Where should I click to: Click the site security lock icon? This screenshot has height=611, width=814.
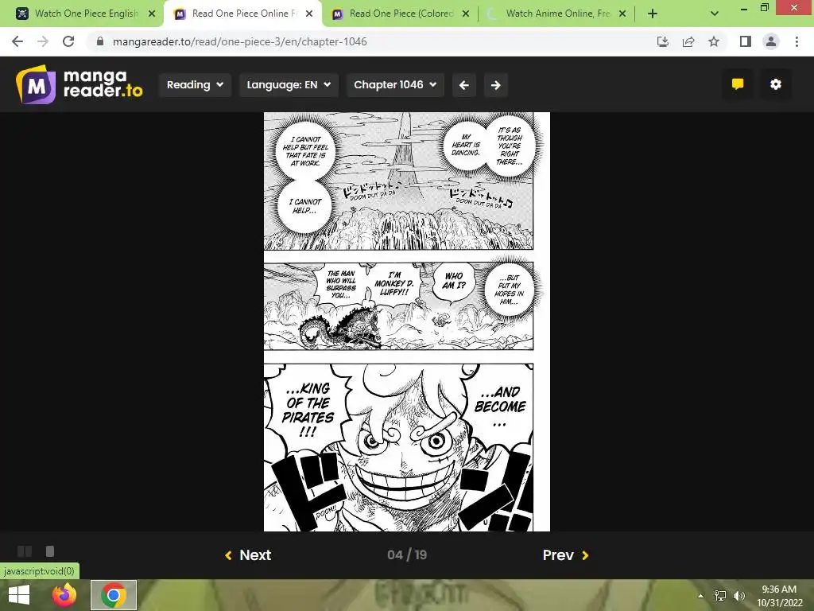[x=99, y=41]
